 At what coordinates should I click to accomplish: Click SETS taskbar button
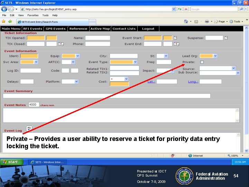(x=48, y=162)
